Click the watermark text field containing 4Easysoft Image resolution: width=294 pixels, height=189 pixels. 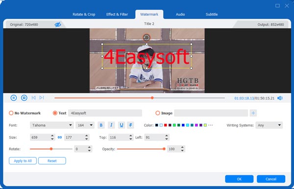click(105, 113)
